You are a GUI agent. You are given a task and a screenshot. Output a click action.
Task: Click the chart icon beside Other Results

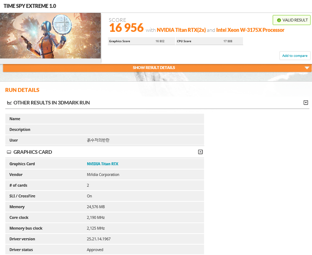[9, 103]
